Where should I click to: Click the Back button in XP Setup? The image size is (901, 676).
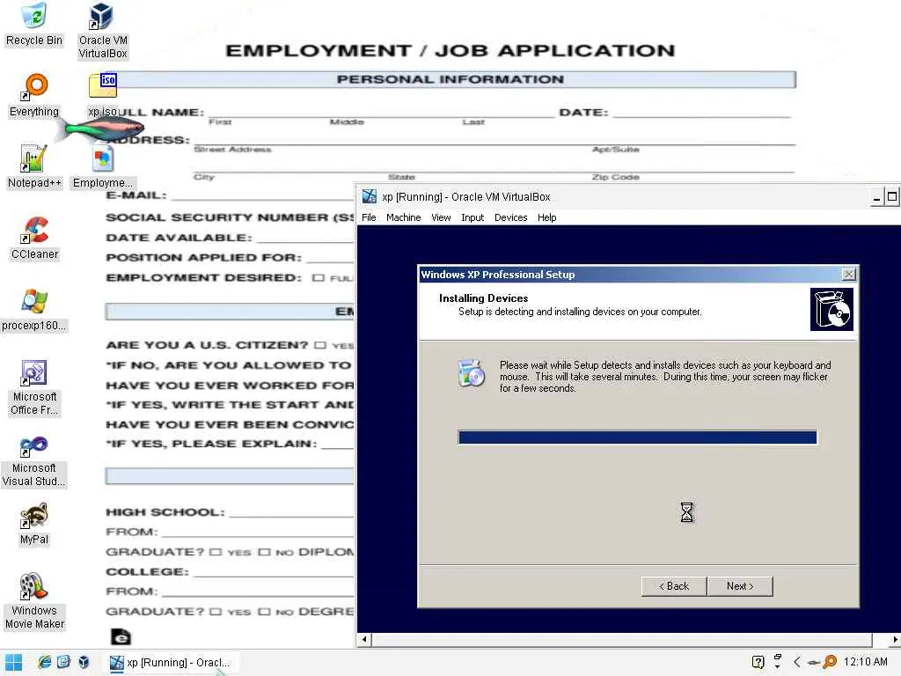click(674, 585)
